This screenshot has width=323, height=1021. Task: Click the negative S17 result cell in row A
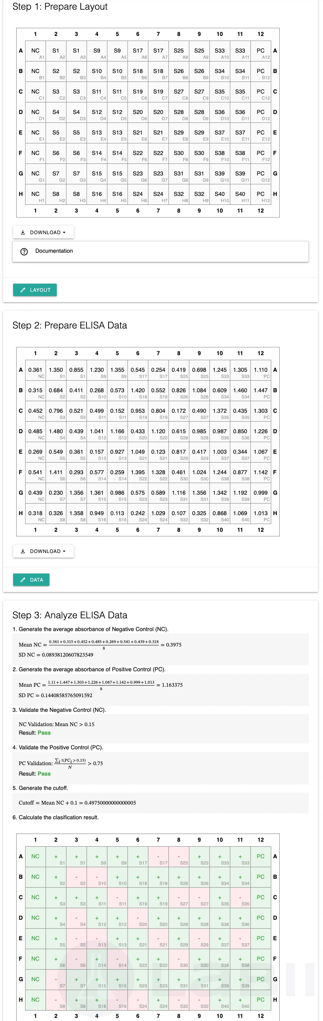(158, 856)
